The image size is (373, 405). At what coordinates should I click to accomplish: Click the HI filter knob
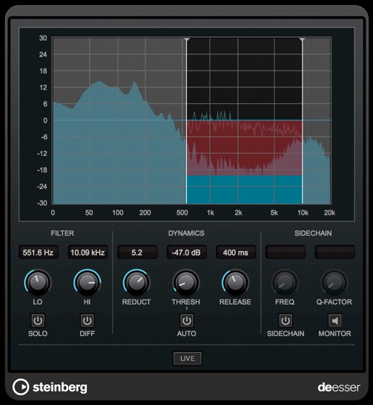tap(87, 282)
